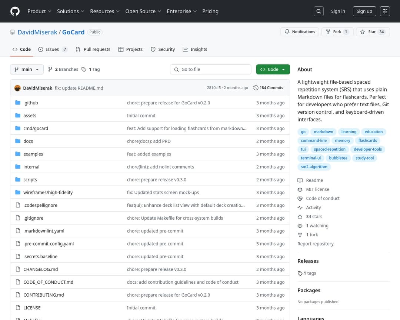
Task: Click the Releases heading link
Action: [x=308, y=261]
